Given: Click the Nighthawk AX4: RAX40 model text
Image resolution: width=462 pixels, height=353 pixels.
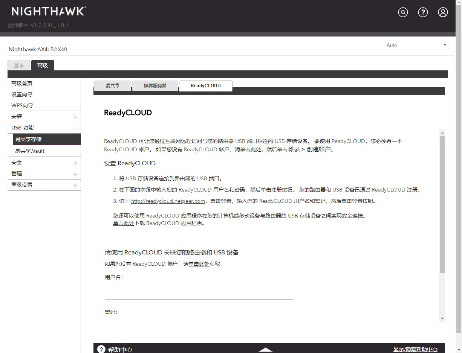Looking at the screenshot, I should click(x=38, y=49).
